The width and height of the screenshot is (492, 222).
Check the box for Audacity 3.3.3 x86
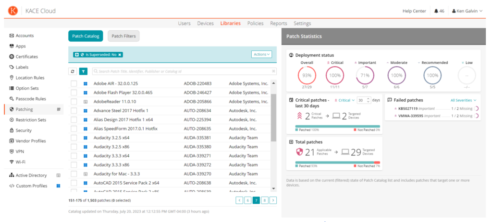pos(74,164)
